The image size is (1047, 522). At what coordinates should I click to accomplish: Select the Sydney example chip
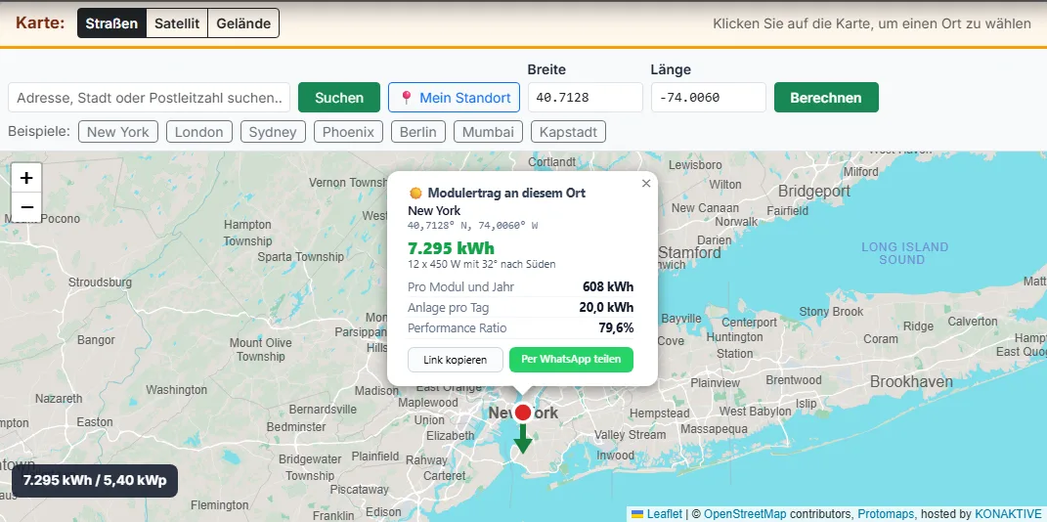pos(273,132)
